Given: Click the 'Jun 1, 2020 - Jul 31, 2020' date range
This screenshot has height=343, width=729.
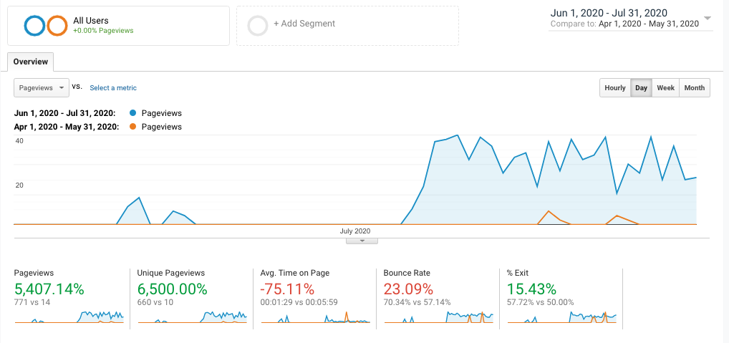Looking at the screenshot, I should tap(609, 13).
